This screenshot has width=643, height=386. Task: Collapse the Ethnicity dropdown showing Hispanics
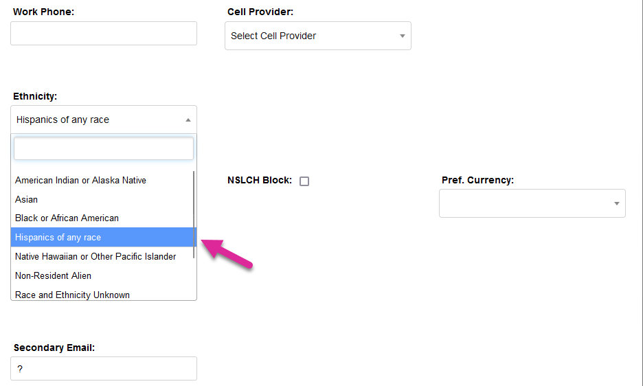click(x=96, y=120)
